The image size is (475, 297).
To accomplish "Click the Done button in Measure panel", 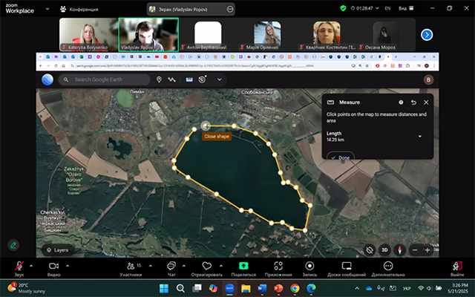I will (x=341, y=157).
